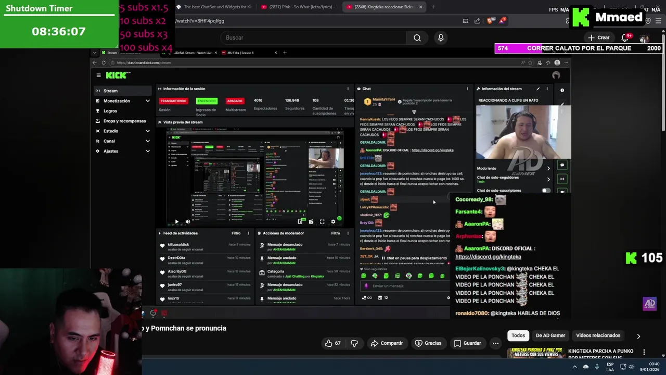Image resolution: width=666 pixels, height=375 pixels.
Task: Click the dislike thumbs-down icon
Action: [354, 343]
